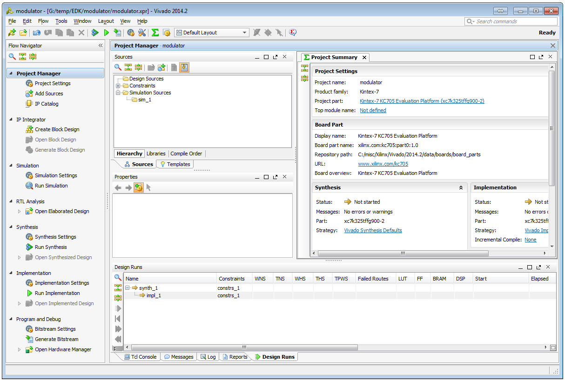
Task: Click the search magnifier in Sources panel
Action: [118, 67]
